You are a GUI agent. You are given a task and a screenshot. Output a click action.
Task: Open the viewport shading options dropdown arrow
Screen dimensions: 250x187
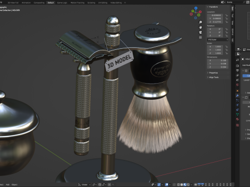(191, 184)
